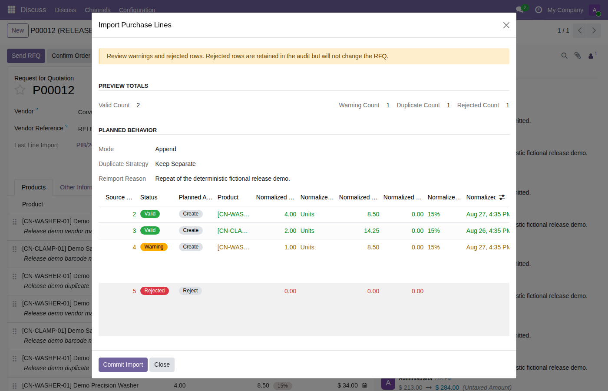
Task: Click the Valid badge in source row 3
Action: (x=150, y=230)
